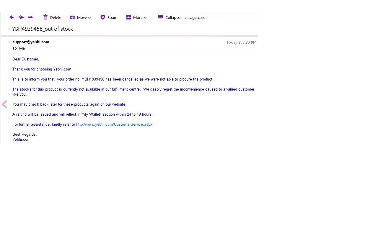
Task: Toggle the dot beside support@yebhi.com
Action: (9, 42)
